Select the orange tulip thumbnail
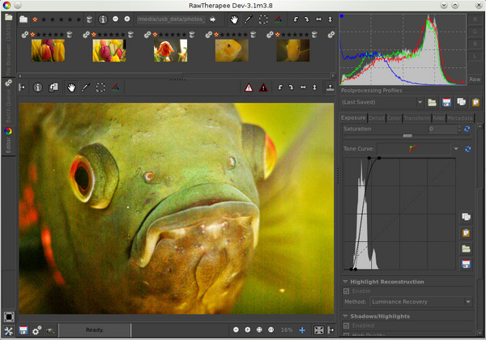The width and height of the screenshot is (486, 340). [169, 50]
